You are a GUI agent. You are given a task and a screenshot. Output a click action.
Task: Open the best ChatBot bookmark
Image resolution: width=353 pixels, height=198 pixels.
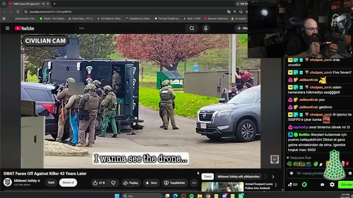coord(167,19)
